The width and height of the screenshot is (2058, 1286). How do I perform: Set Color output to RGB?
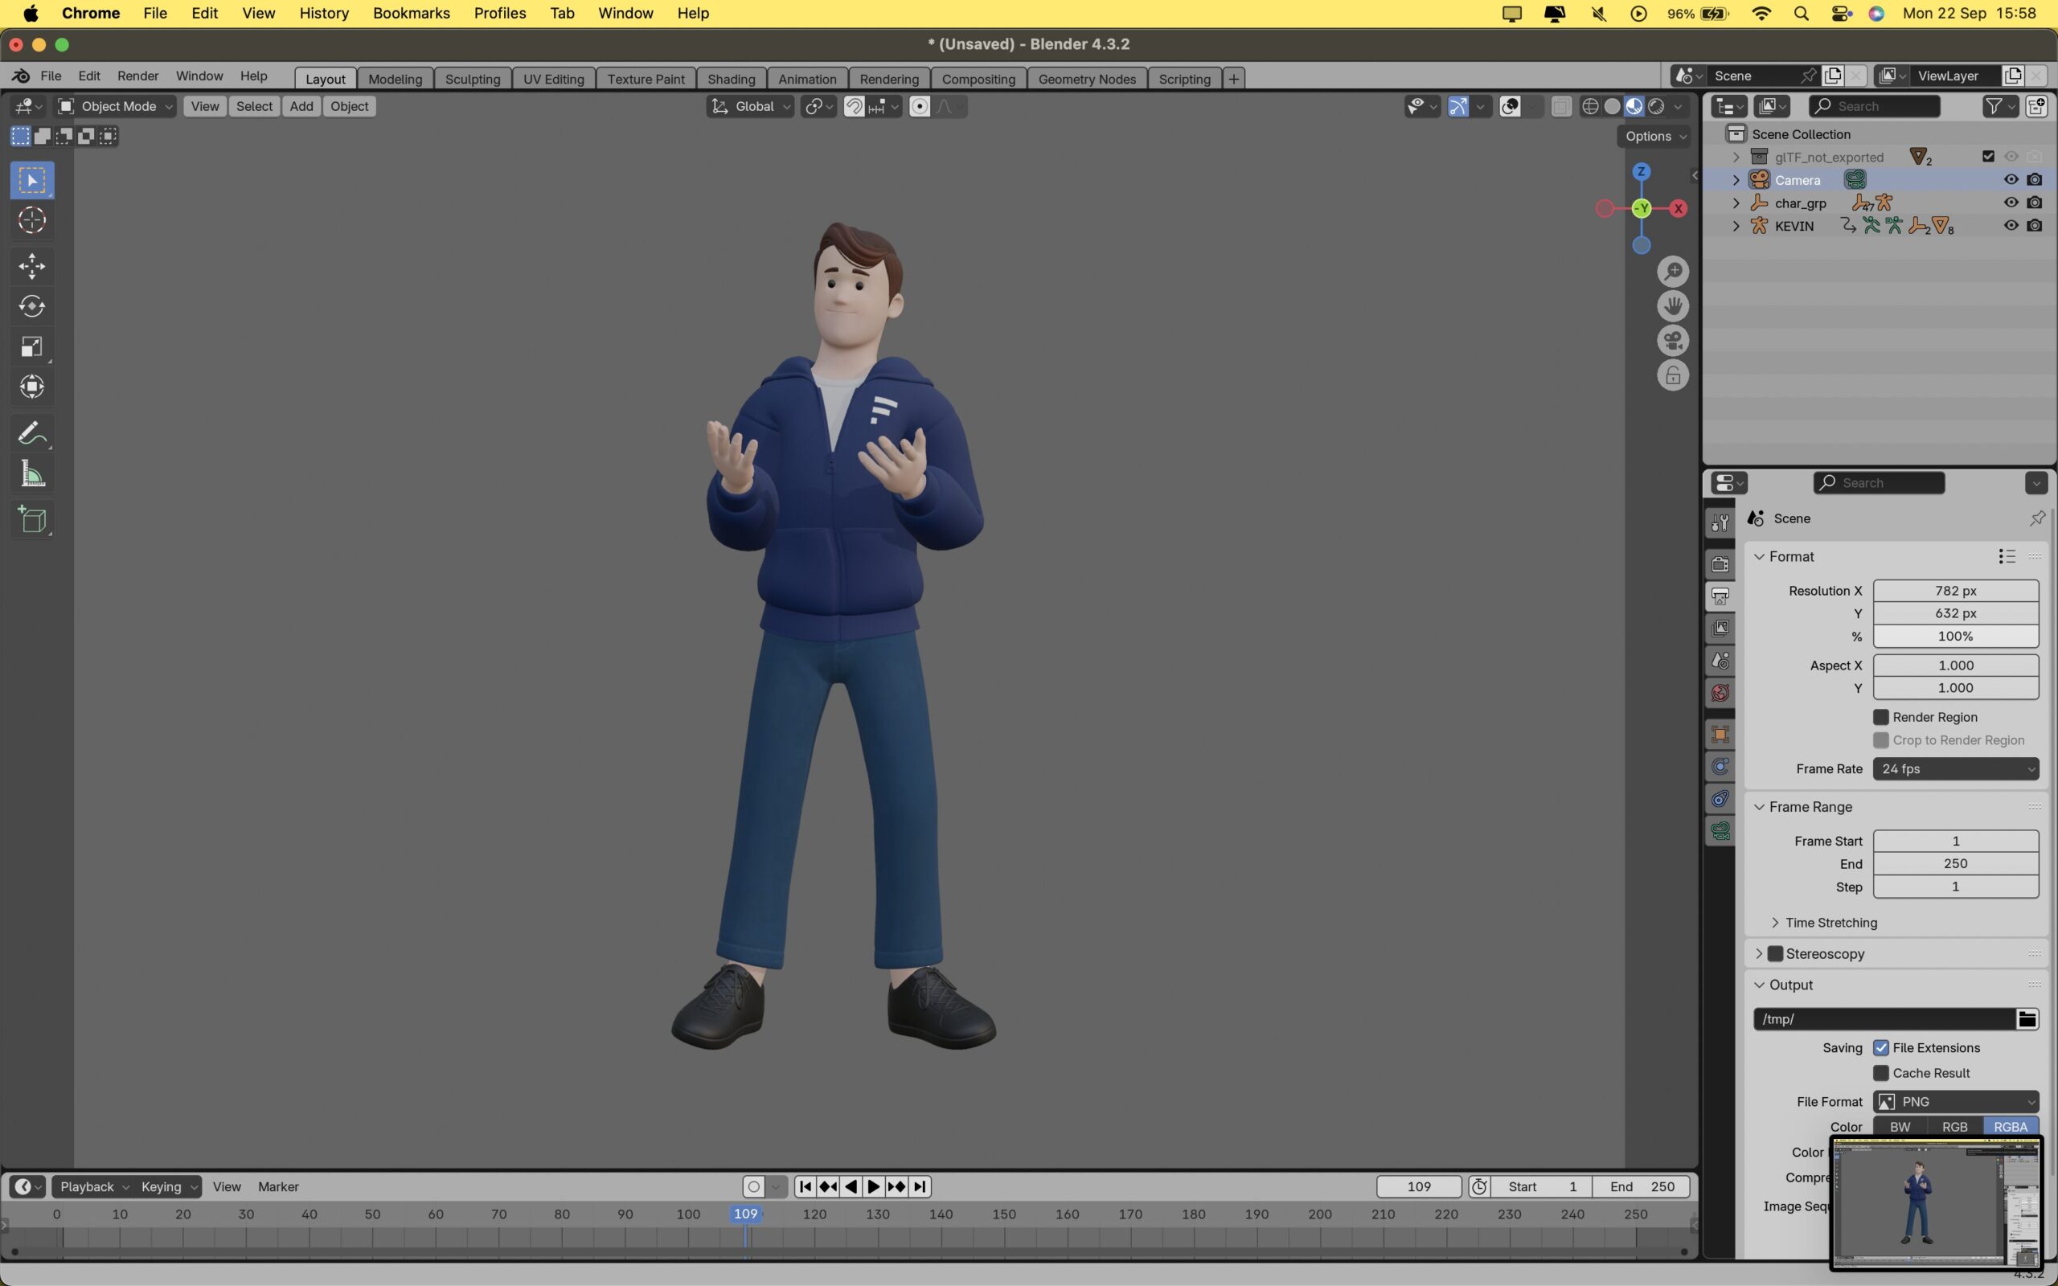[1954, 1126]
